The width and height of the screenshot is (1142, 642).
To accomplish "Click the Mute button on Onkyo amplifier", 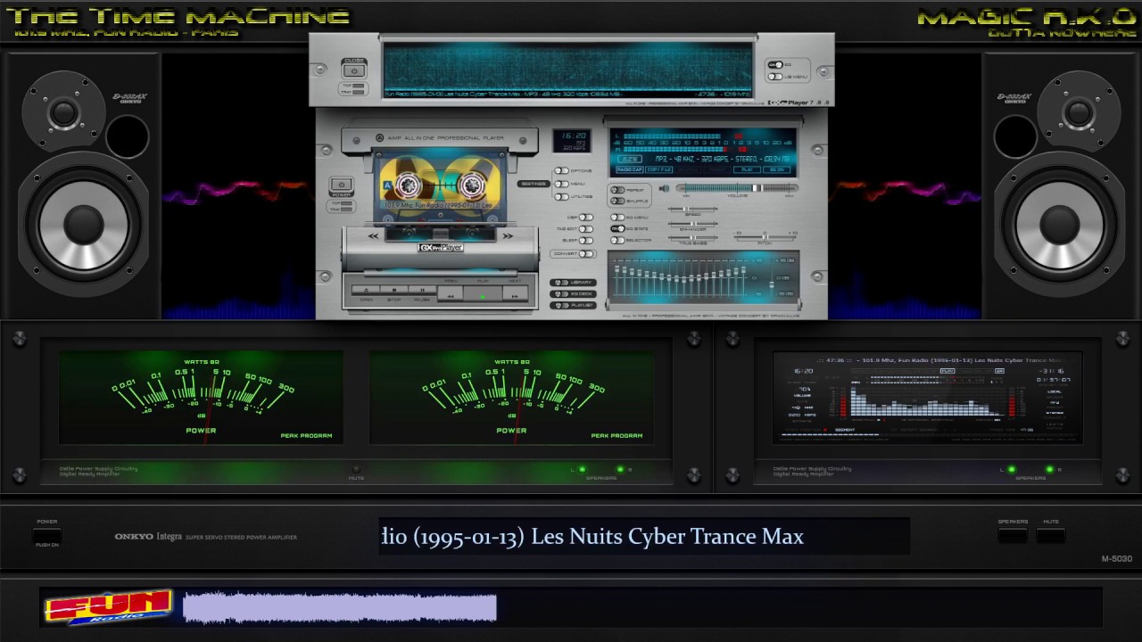I will [1051, 535].
